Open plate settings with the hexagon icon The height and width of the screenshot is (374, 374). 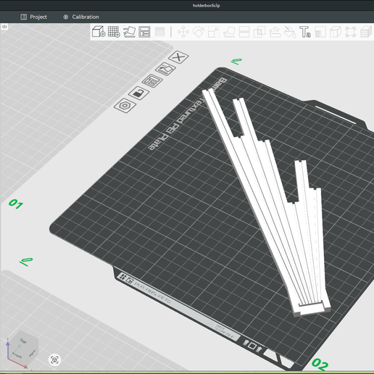[x=125, y=105]
